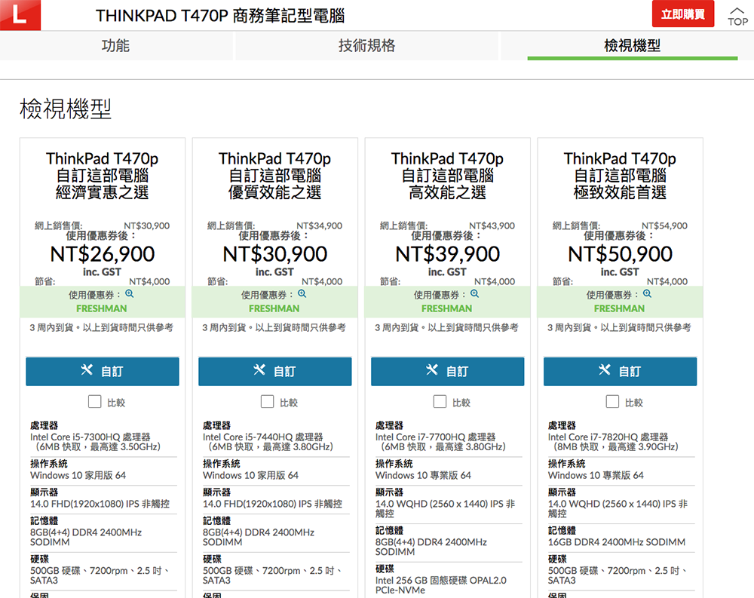The image size is (754, 598).
Task: Click FRESHMAN coupon code under NT$50,900
Action: pyautogui.click(x=619, y=308)
